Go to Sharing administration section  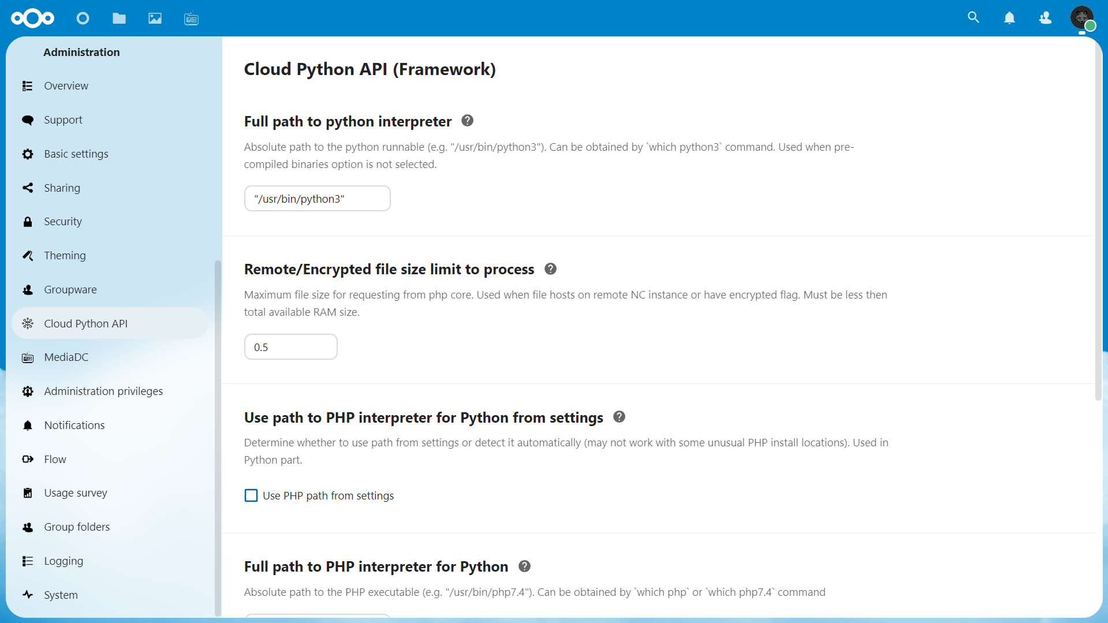point(62,188)
